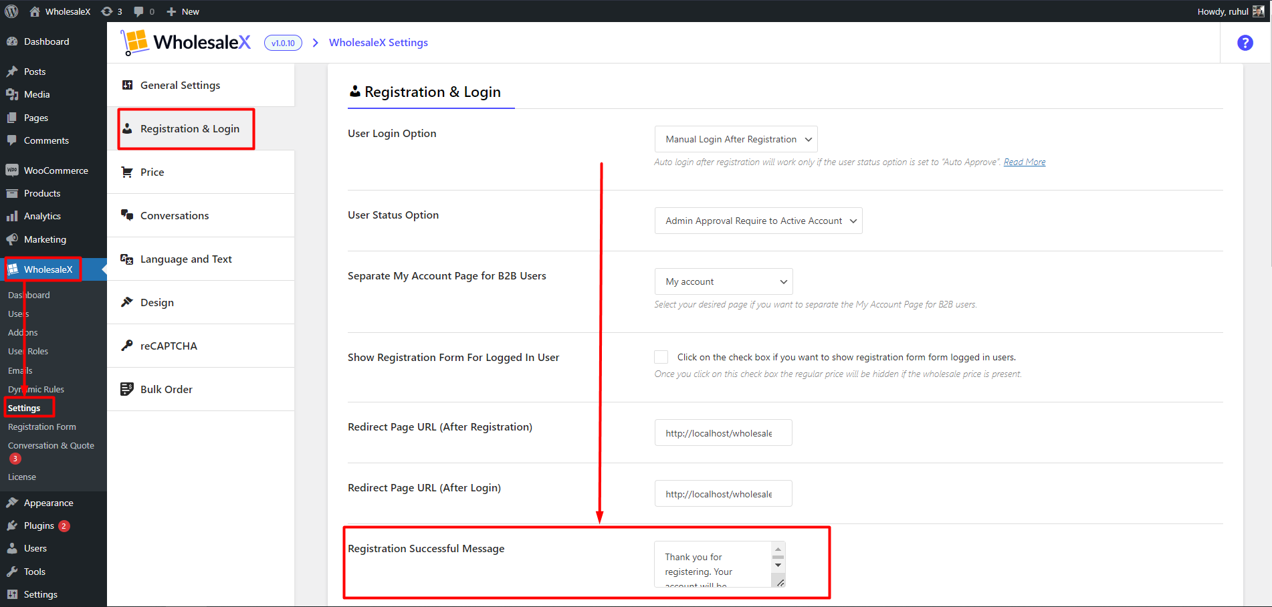This screenshot has width=1272, height=607.
Task: Click the blue help question mark icon
Action: 1245,43
